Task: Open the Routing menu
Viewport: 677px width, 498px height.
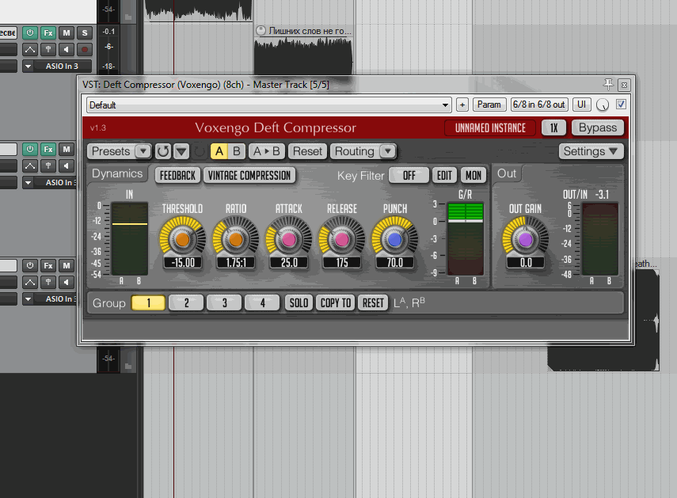Action: (355, 151)
